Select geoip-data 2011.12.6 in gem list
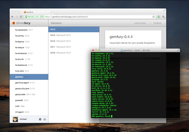 pyautogui.click(x=29, y=95)
